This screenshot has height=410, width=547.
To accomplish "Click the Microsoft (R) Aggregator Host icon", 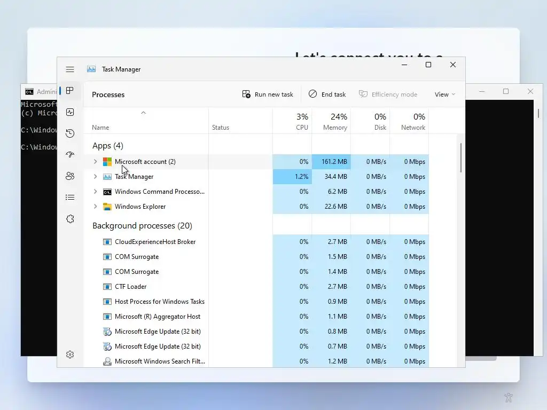I will click(x=107, y=317).
